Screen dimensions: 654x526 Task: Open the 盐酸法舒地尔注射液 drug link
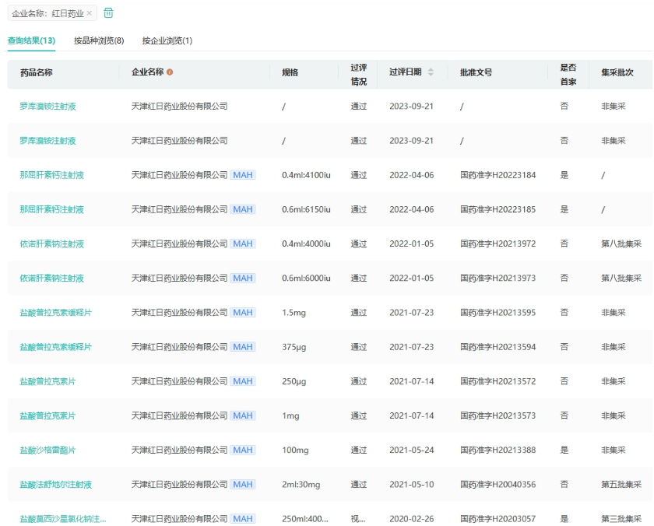pos(55,484)
